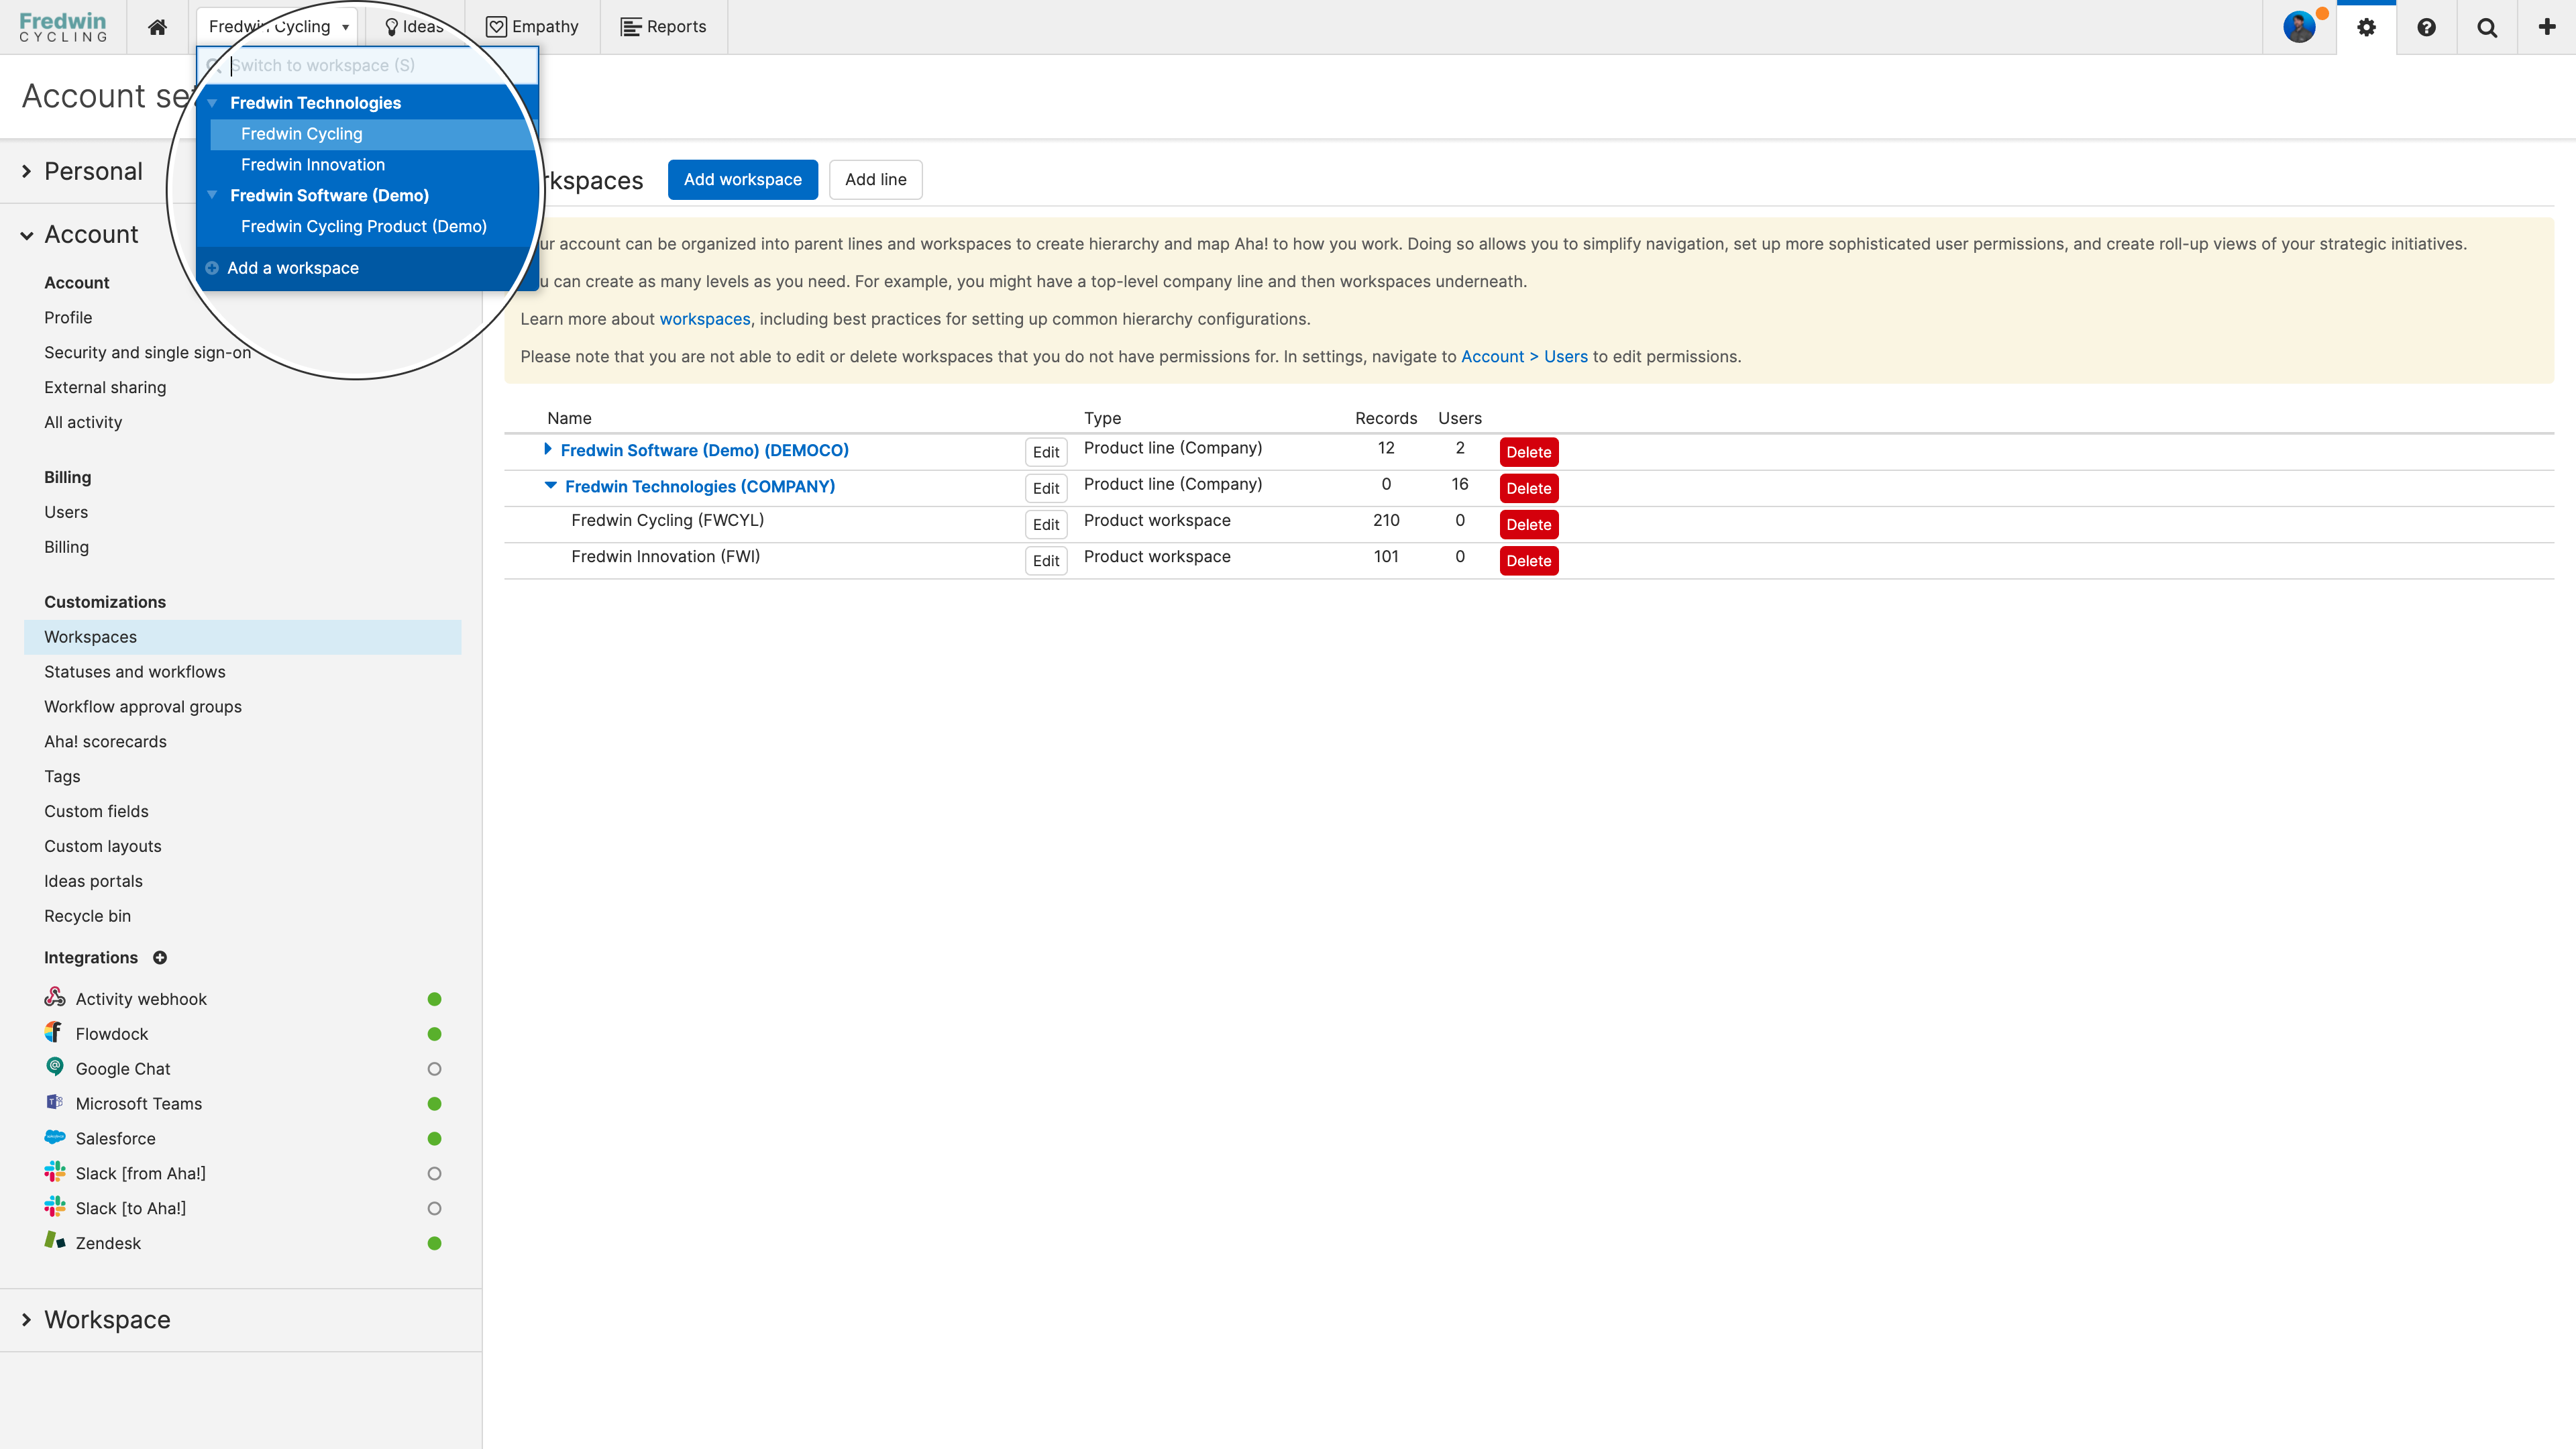This screenshot has height=1449, width=2576.
Task: Expand Fredwin Technologies workspace tree
Action: [x=212, y=101]
